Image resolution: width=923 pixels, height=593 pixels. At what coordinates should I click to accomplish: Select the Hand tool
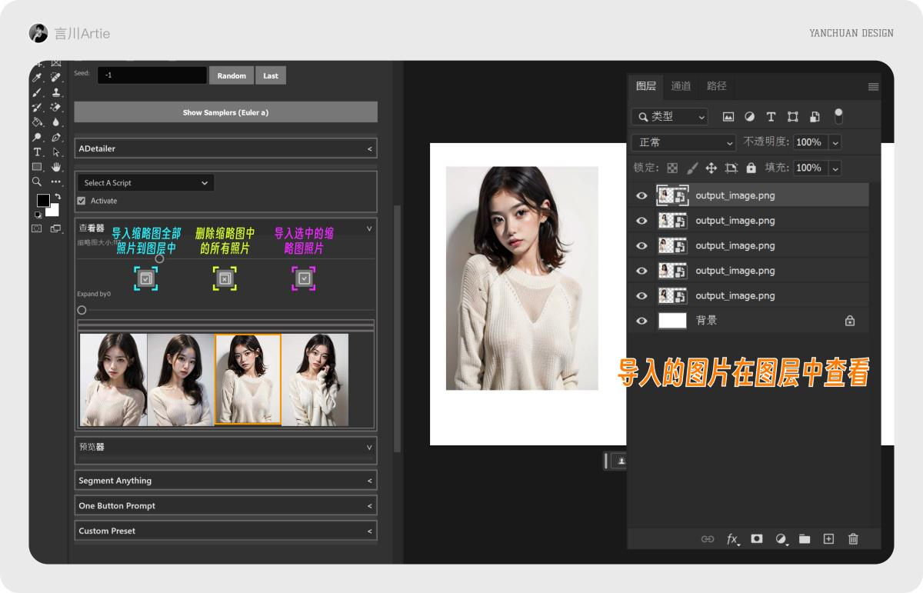coord(55,166)
